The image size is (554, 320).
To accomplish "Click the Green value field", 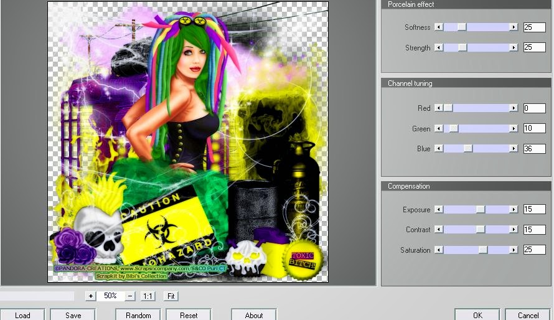I will click(x=535, y=128).
